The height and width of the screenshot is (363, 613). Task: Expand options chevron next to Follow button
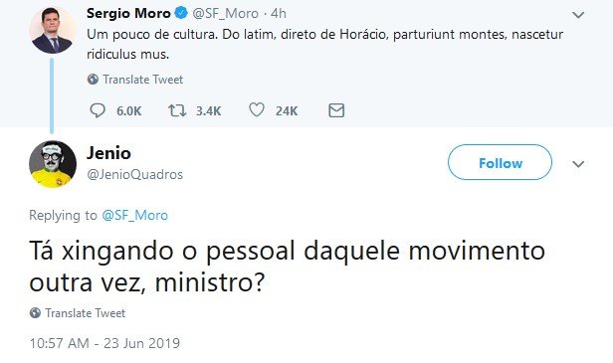click(578, 164)
